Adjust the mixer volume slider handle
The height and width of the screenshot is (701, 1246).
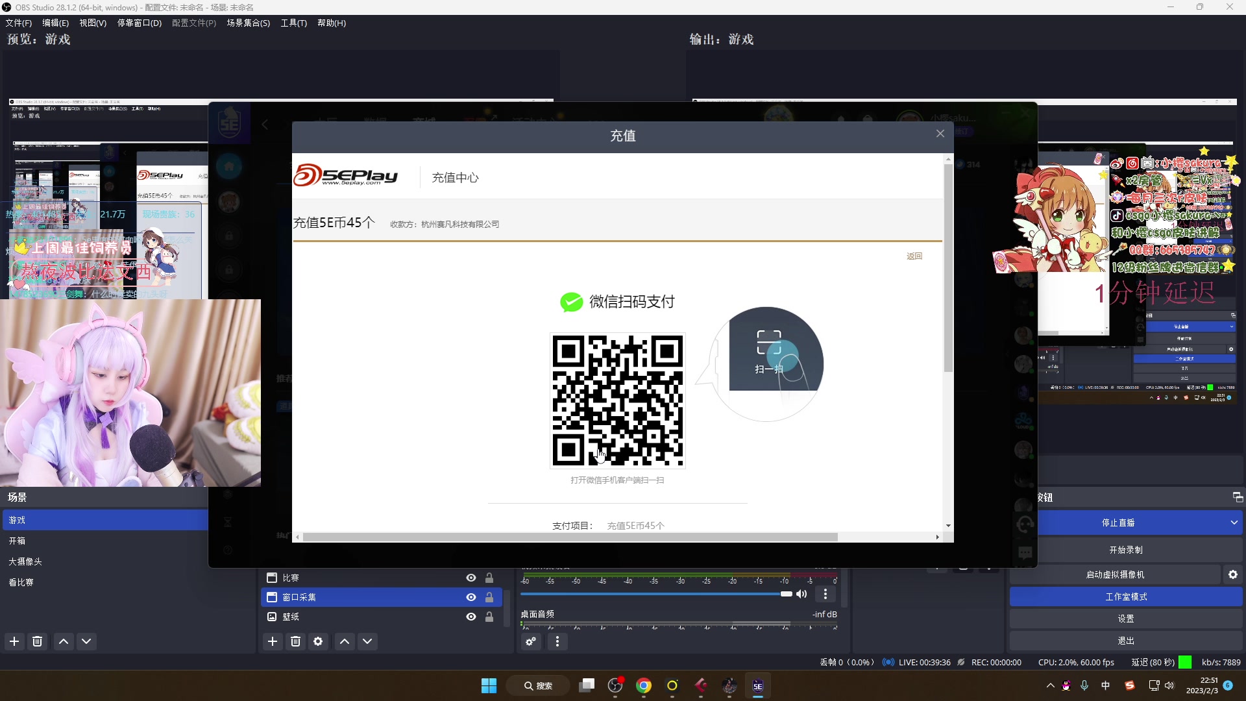pos(787,594)
